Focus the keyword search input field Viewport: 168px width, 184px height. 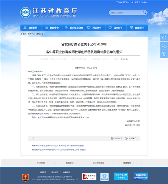click(x=126, y=12)
